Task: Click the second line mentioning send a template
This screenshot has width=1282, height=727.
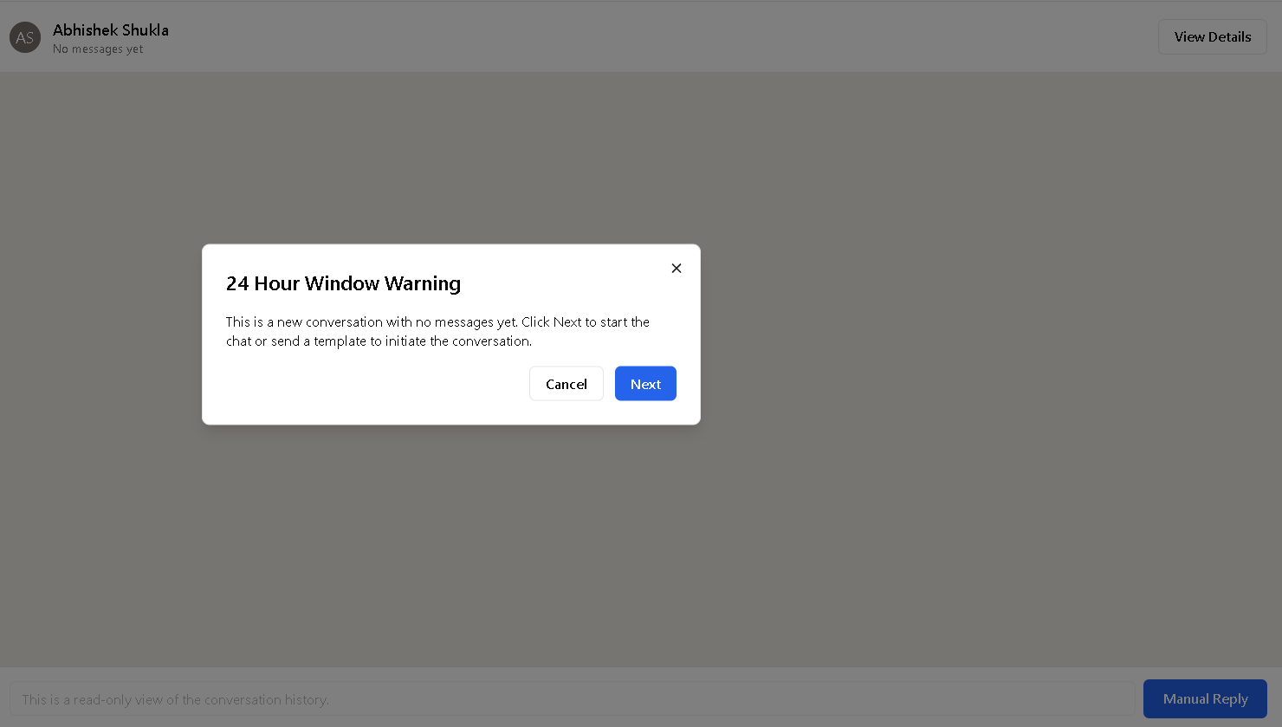Action: click(x=379, y=341)
